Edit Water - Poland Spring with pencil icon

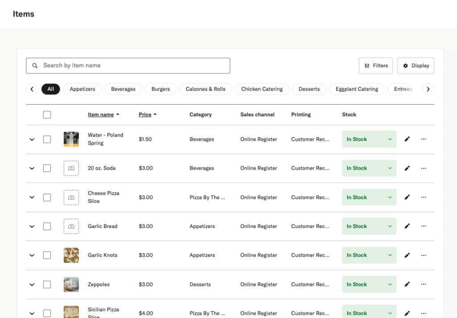407,139
